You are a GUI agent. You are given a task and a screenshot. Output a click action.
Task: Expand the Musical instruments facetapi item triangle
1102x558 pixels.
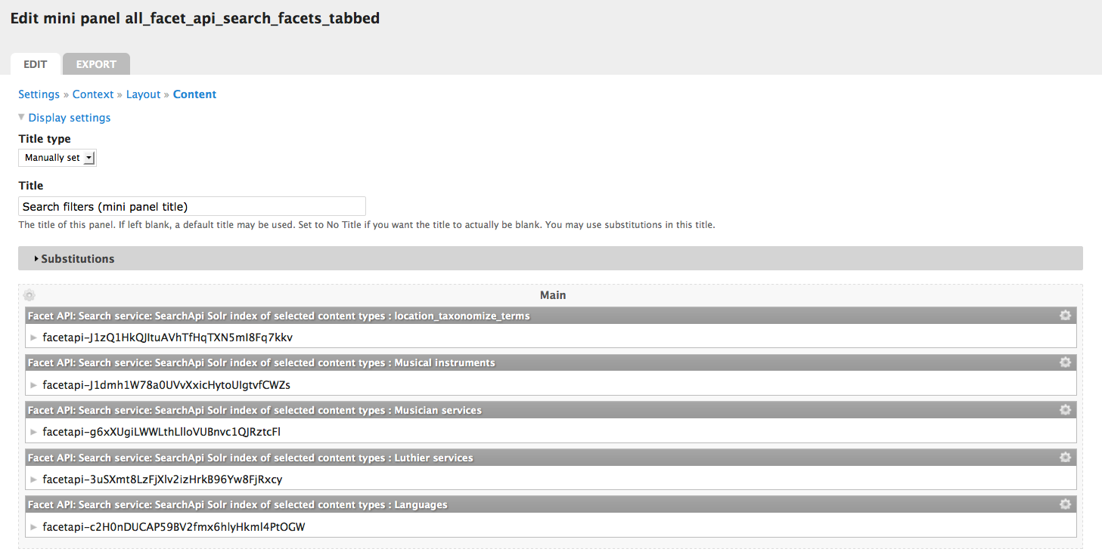pyautogui.click(x=33, y=384)
